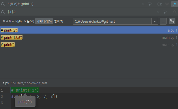The width and height of the screenshot is (178, 109).
Task: Toggle the recursive subdirectories search icon
Action: (172, 21)
